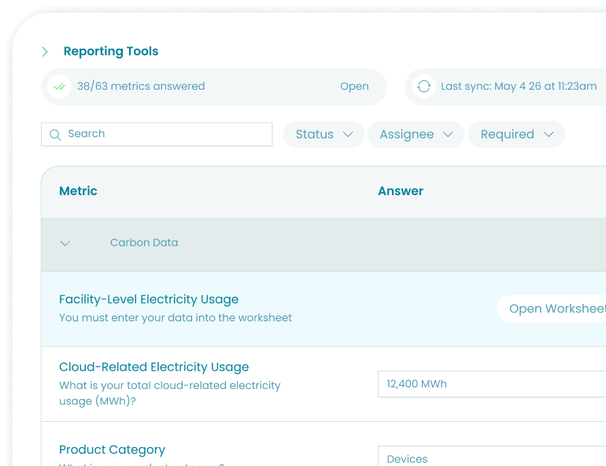Click the Reporting Tools heading
The width and height of the screenshot is (606, 466).
coord(111,51)
